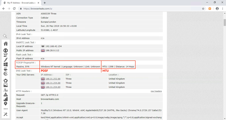
Task: Select the My IP Address browser tab
Action: [22, 3]
